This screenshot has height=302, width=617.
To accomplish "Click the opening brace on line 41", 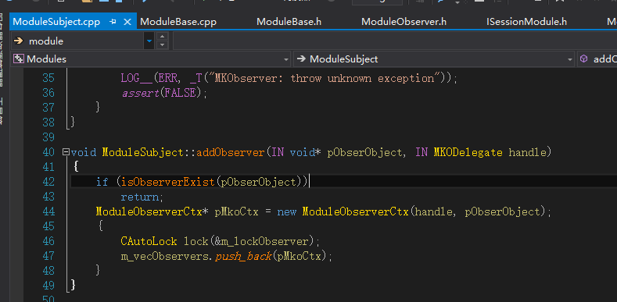I will tap(76, 167).
